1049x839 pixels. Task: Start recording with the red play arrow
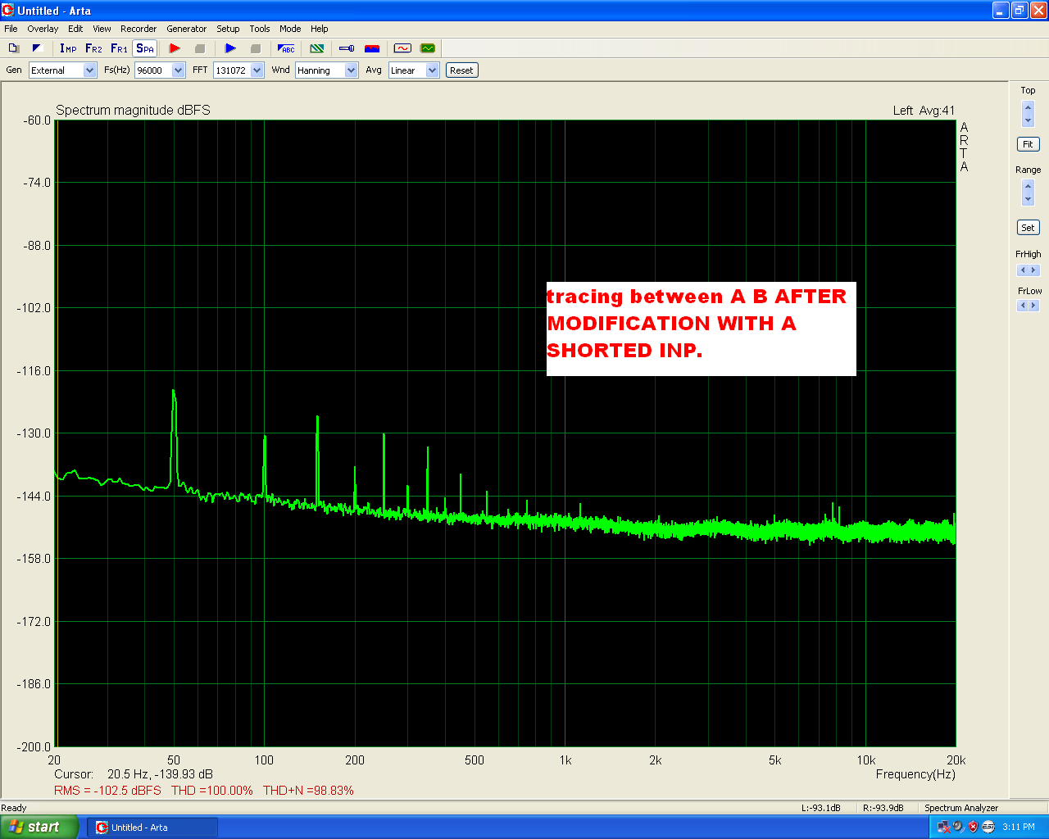point(175,48)
